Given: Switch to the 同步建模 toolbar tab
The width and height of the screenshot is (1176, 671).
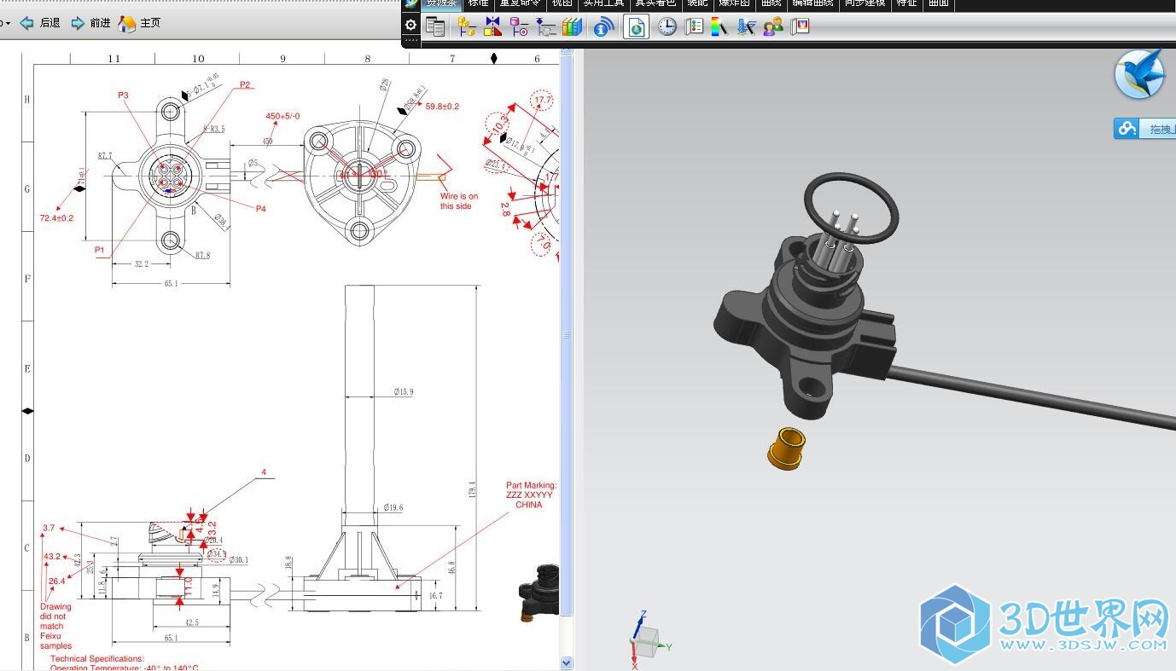Looking at the screenshot, I should 865,3.
